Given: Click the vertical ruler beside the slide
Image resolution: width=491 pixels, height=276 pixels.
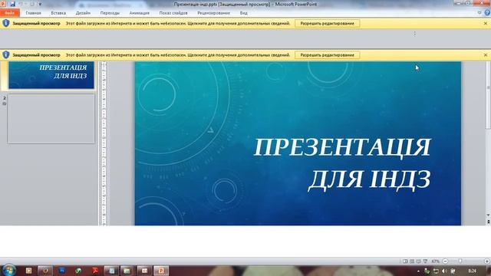Looking at the screenshot, I should (104, 143).
